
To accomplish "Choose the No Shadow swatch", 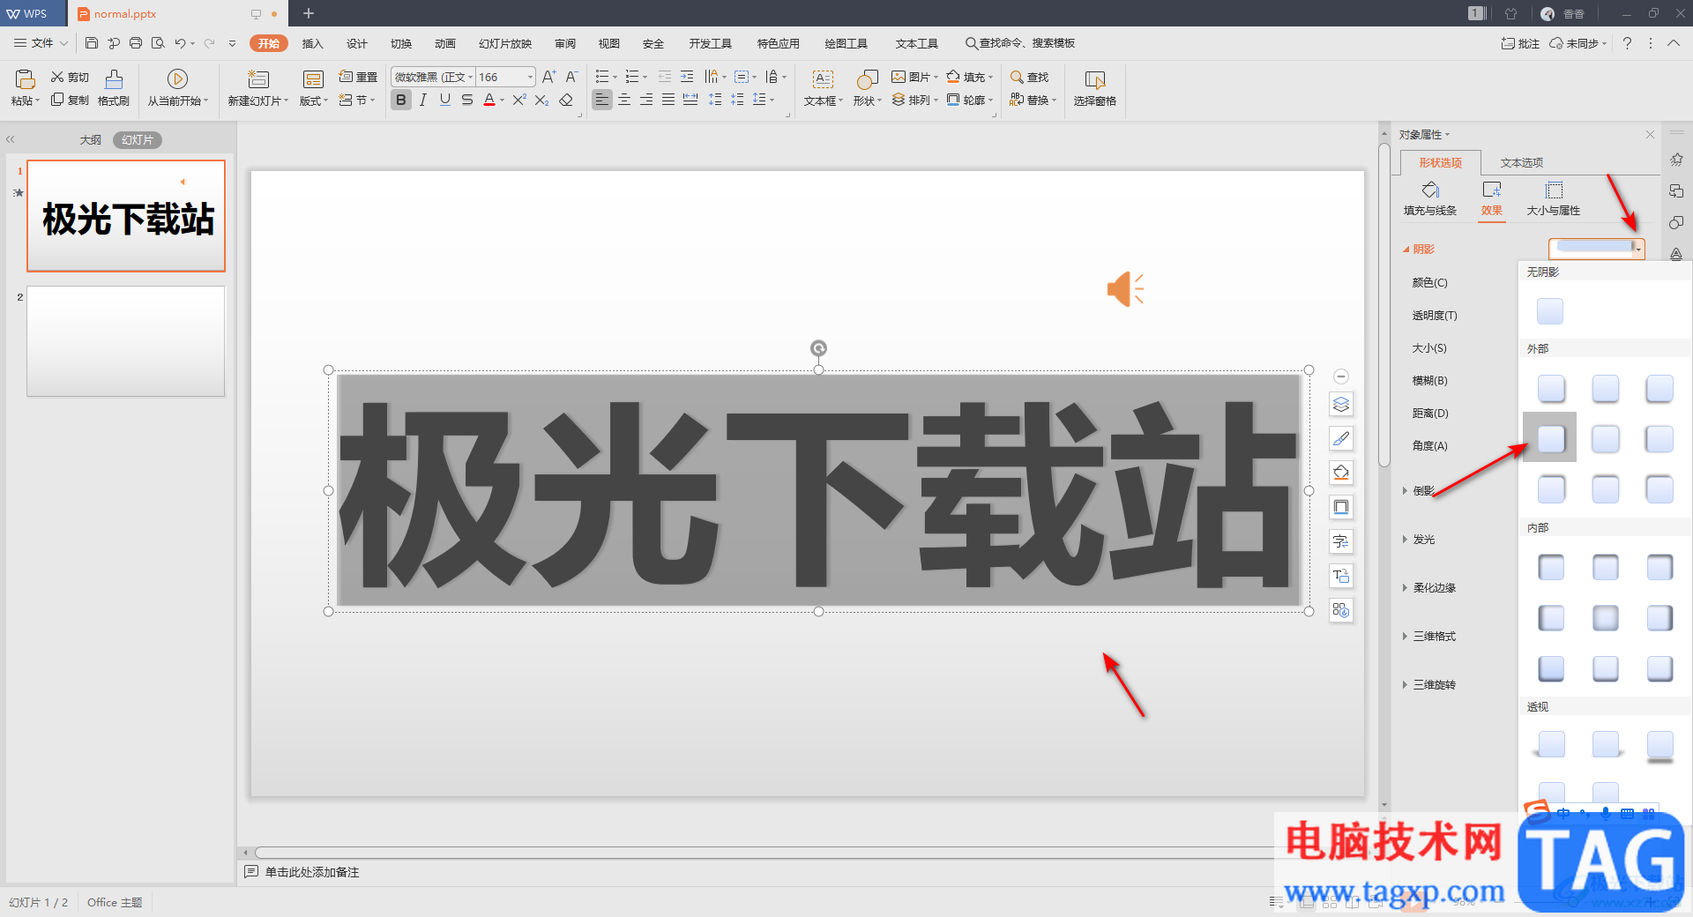I will pyautogui.click(x=1549, y=311).
